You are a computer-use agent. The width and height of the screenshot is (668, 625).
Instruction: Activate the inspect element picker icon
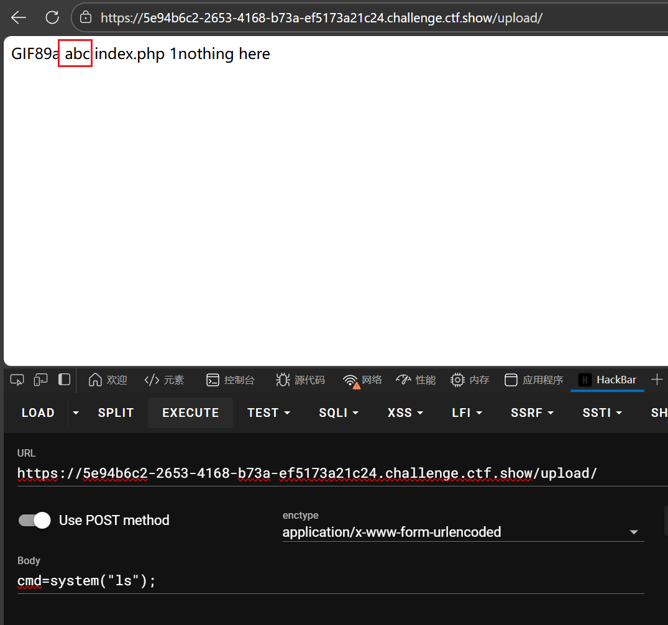tap(17, 380)
